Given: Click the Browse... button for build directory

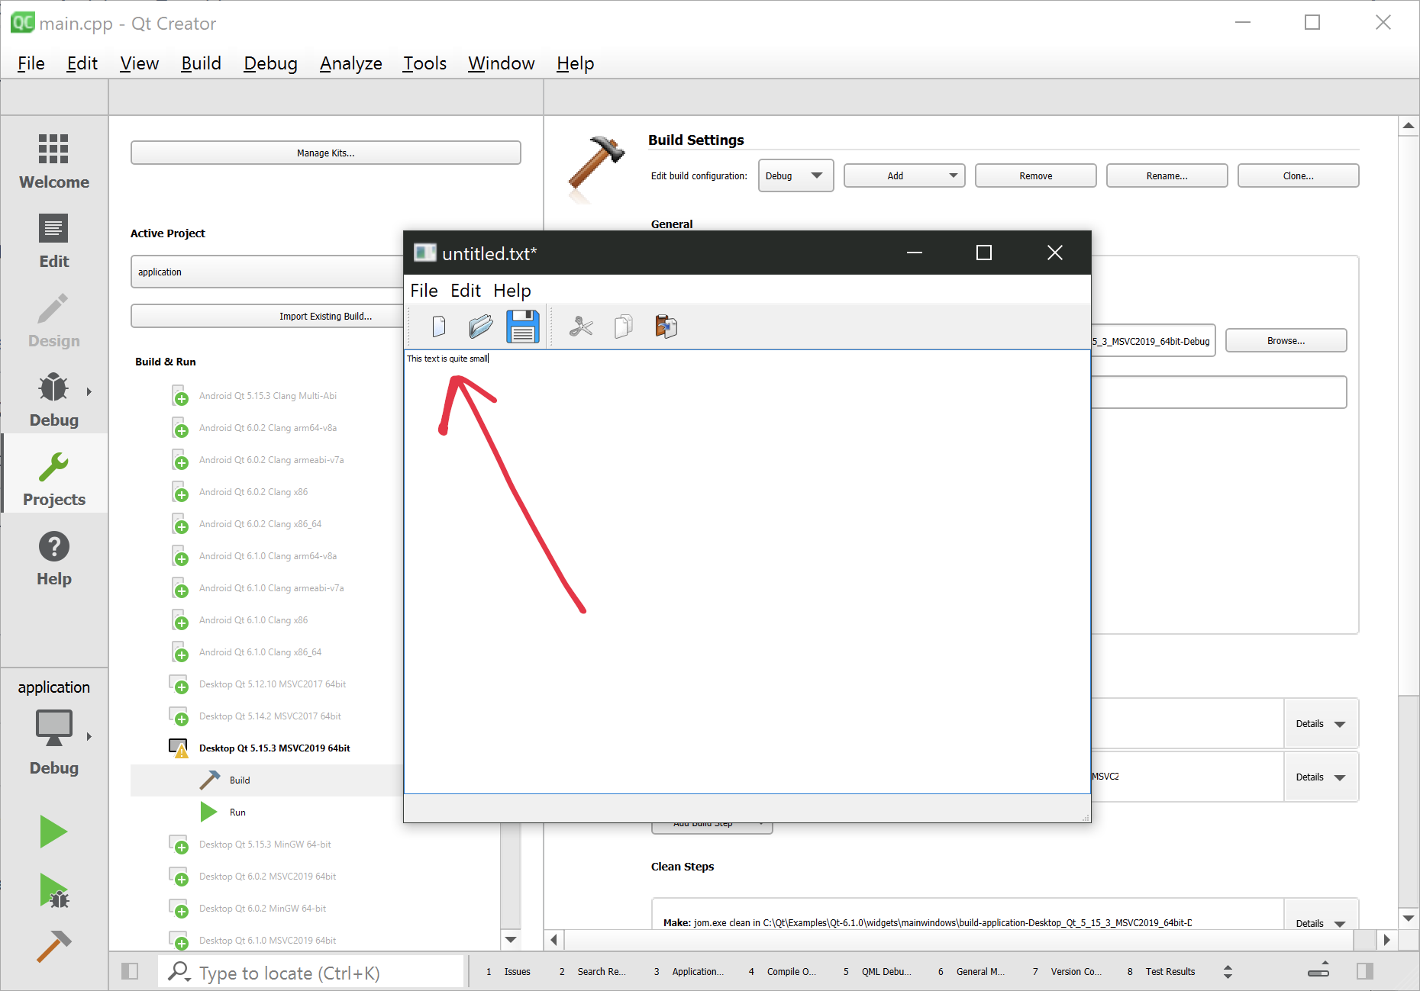Looking at the screenshot, I should pos(1286,340).
